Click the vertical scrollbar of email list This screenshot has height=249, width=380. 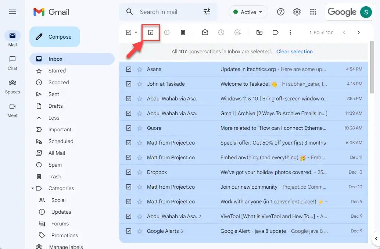(372, 67)
